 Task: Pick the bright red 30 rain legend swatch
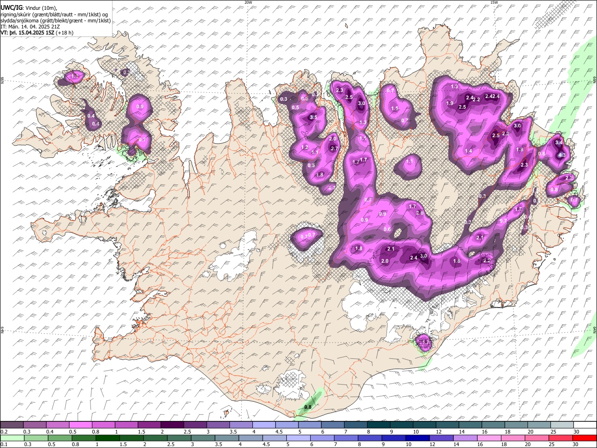click(584, 438)
